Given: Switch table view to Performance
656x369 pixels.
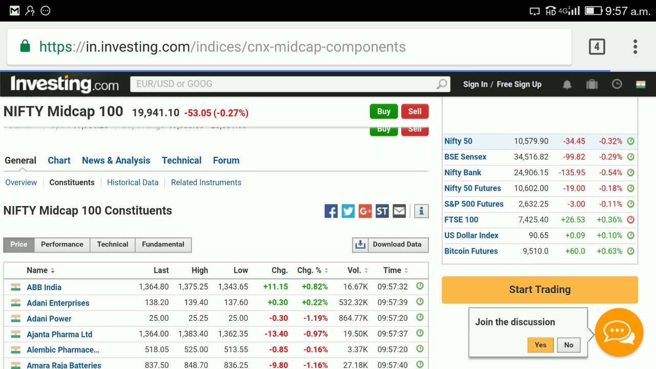Looking at the screenshot, I should pyautogui.click(x=62, y=244).
